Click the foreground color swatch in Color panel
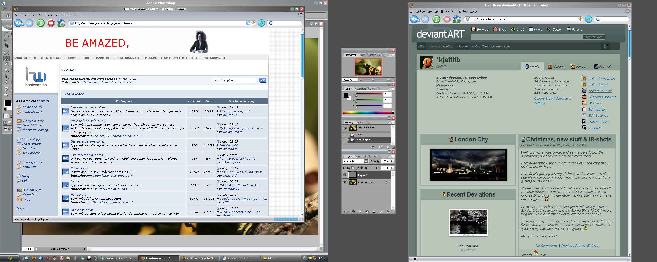This screenshot has width=657, height=262. [x=346, y=95]
